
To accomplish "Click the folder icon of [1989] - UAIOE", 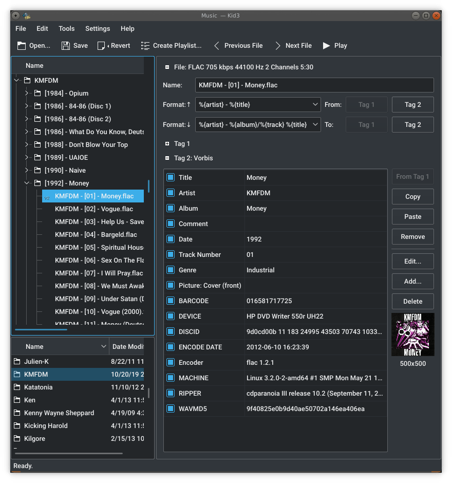I will click(x=37, y=157).
